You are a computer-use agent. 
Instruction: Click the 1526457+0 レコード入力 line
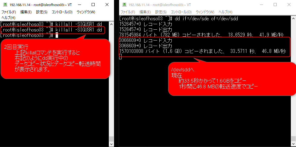point(146,24)
